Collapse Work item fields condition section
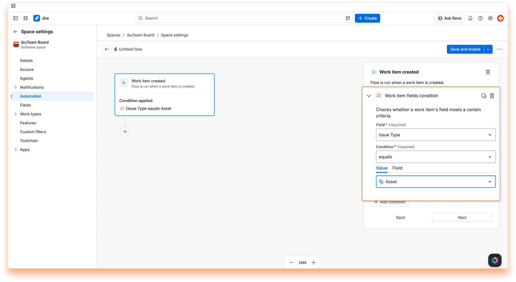The image size is (516, 282). [369, 96]
